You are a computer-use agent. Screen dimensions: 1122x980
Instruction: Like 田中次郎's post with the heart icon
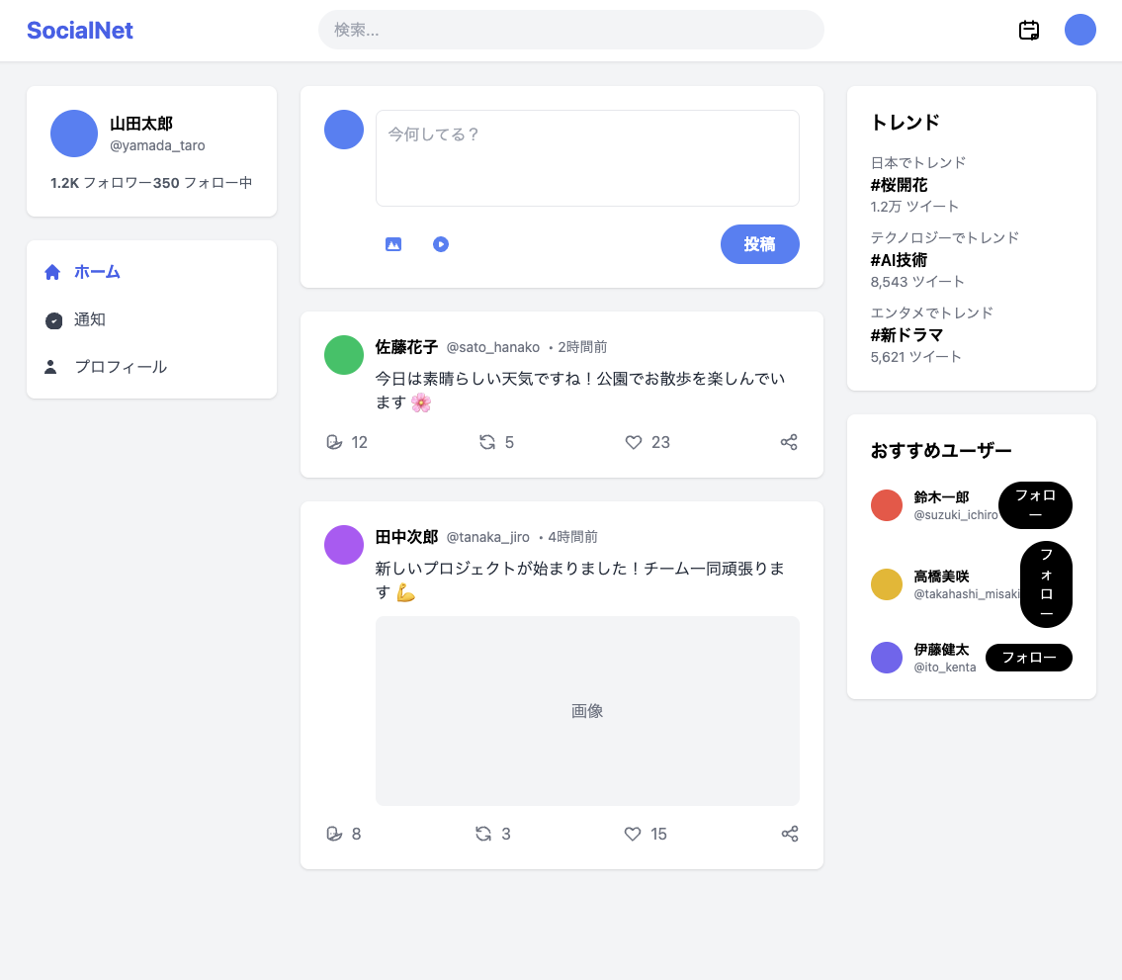pyautogui.click(x=633, y=834)
